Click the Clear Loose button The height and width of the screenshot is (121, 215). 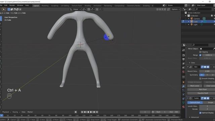click(209, 86)
